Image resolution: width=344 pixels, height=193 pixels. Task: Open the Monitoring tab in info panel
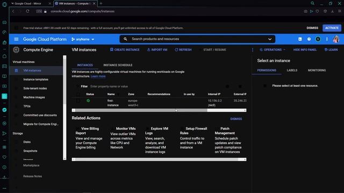pos(317,70)
